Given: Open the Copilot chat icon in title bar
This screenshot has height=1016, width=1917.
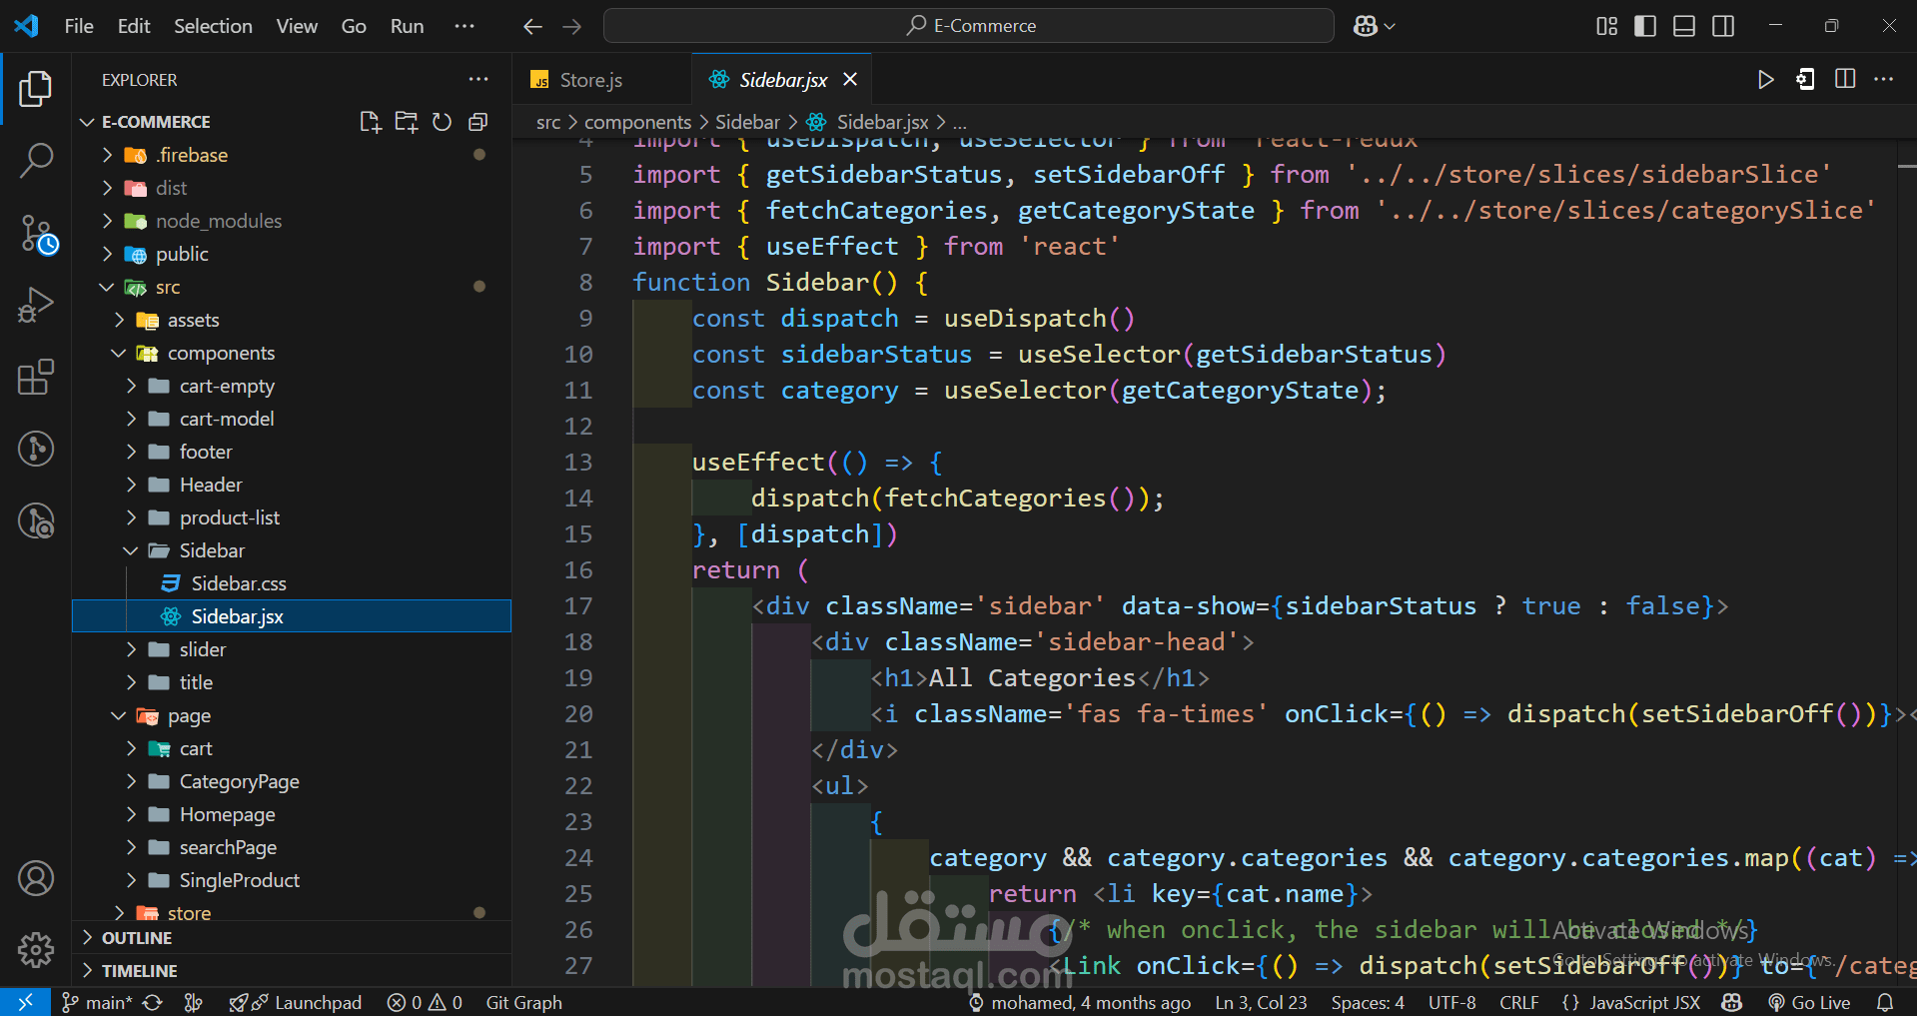Looking at the screenshot, I should point(1366,26).
